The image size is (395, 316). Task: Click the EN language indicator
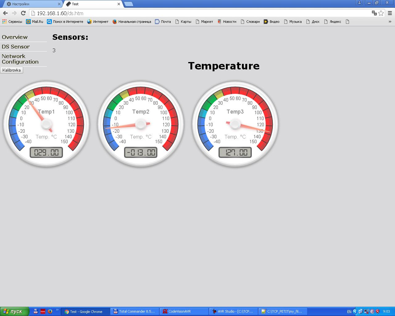349,312
